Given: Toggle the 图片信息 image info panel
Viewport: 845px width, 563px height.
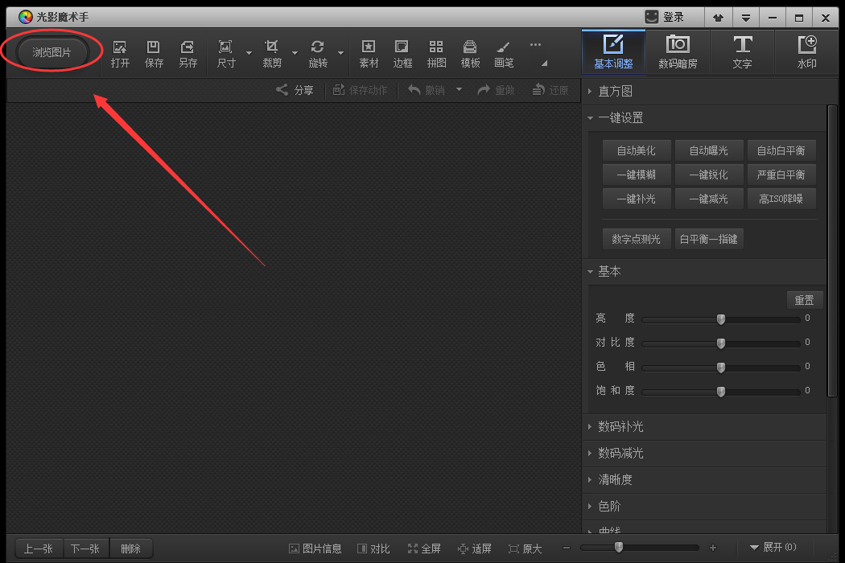Looking at the screenshot, I should click(315, 548).
